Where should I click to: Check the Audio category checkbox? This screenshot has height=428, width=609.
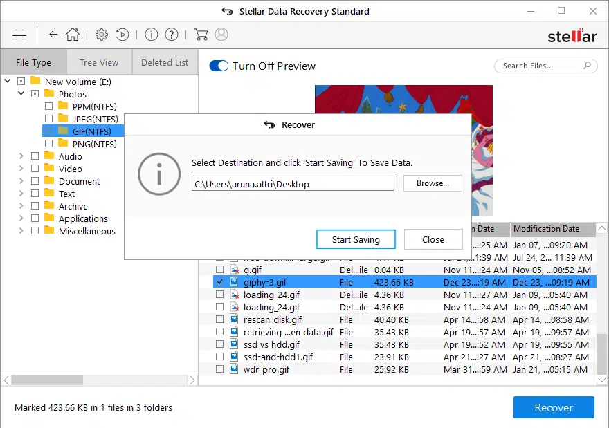coord(35,156)
